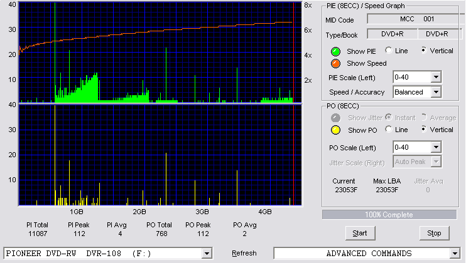Click the PO Total value 768
The width and height of the screenshot is (466, 263).
click(161, 234)
